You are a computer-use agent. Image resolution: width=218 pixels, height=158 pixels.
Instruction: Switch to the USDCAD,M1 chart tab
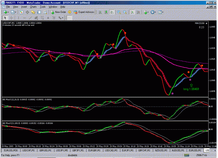[x=111, y=150]
